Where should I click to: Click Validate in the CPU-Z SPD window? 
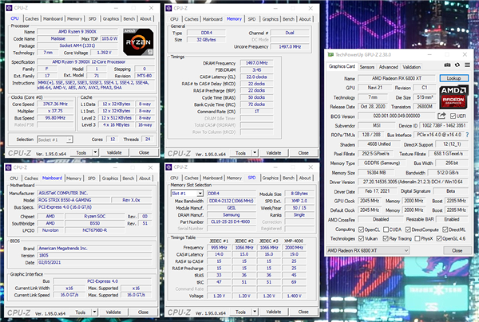[273, 312]
